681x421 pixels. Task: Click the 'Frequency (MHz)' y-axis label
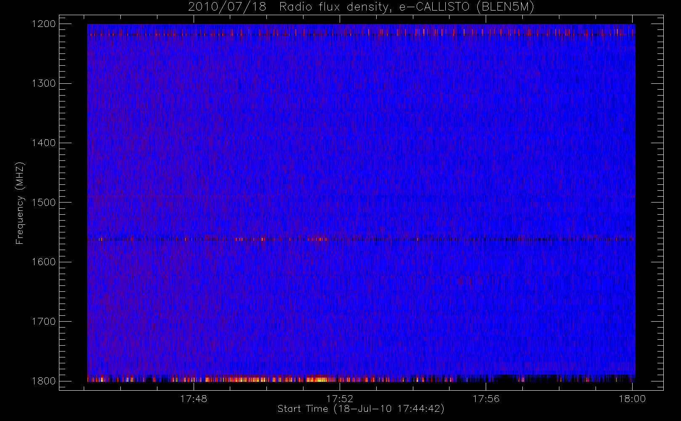coord(19,203)
